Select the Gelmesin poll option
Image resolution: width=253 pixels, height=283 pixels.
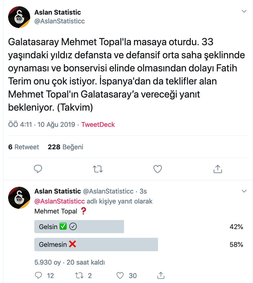(96, 245)
